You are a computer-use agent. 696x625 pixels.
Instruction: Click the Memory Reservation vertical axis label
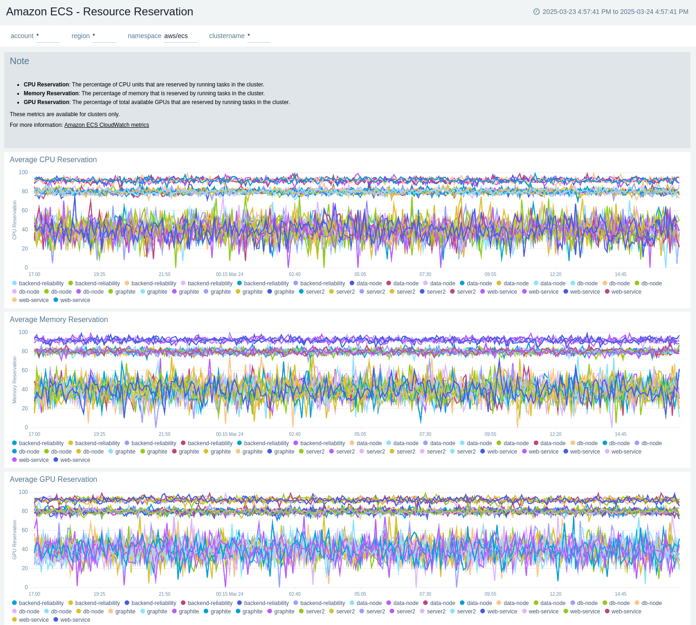pos(14,380)
